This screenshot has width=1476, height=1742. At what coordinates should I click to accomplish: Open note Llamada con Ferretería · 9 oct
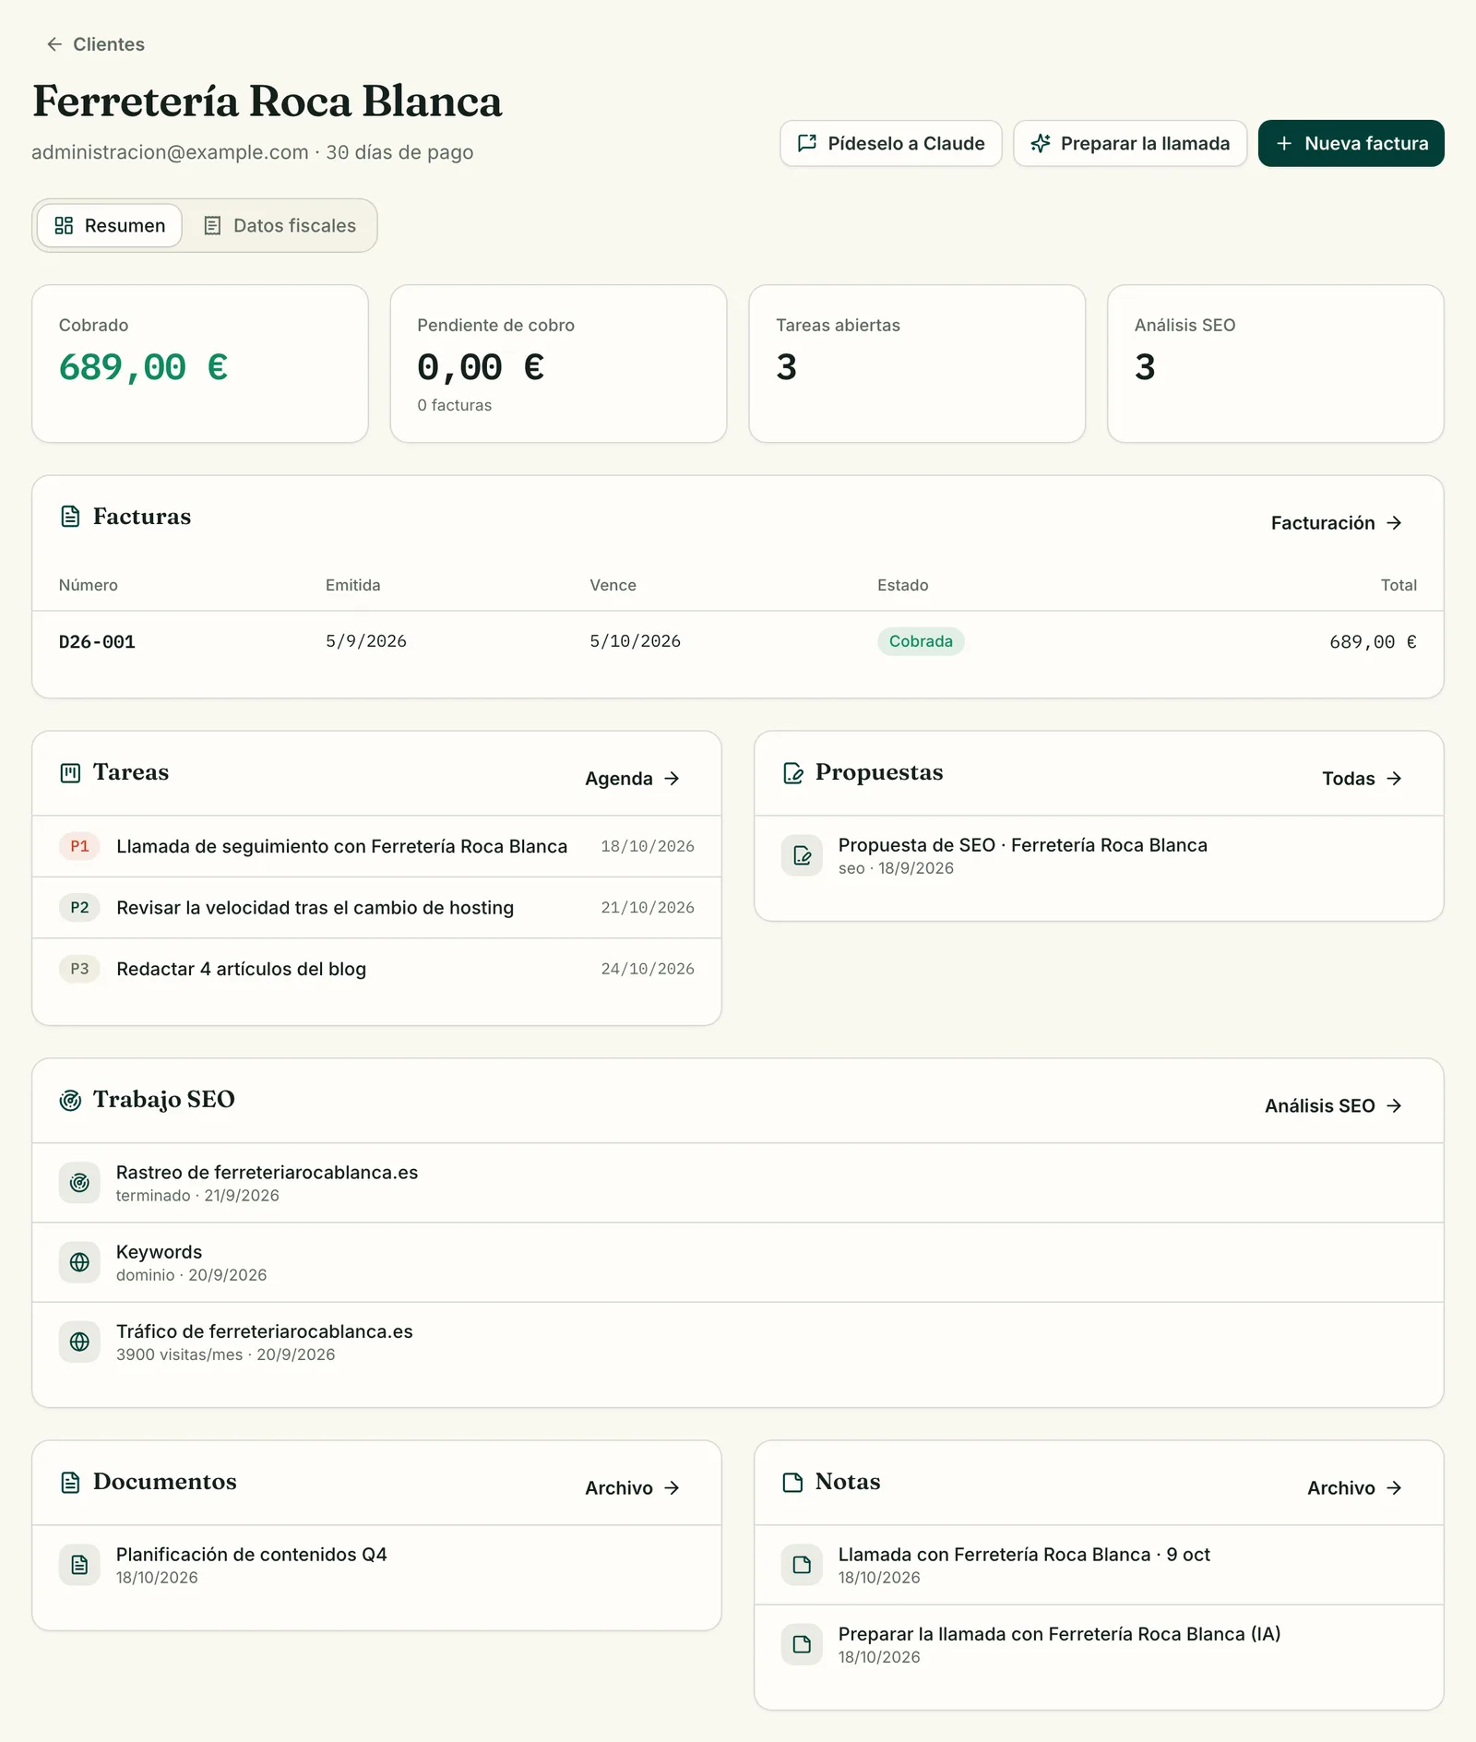click(x=1099, y=1565)
